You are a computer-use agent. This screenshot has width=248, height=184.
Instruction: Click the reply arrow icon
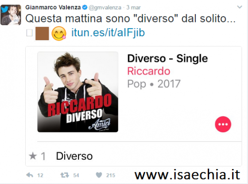pos(30,175)
